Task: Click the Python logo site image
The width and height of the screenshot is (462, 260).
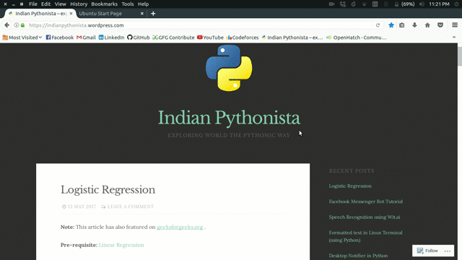Action: (x=229, y=68)
